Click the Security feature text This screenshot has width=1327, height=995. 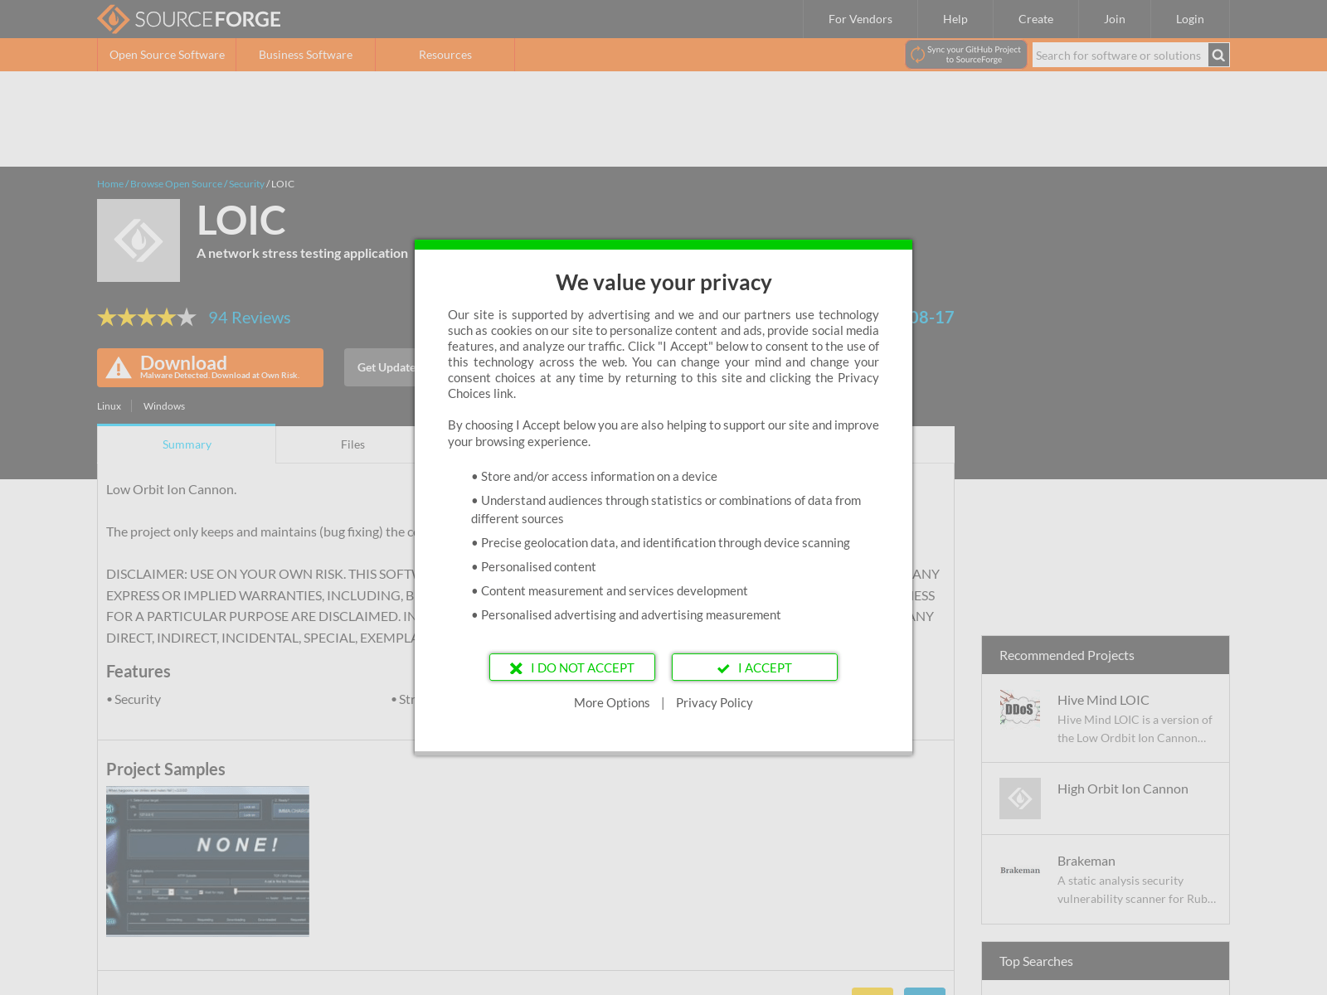point(138,700)
